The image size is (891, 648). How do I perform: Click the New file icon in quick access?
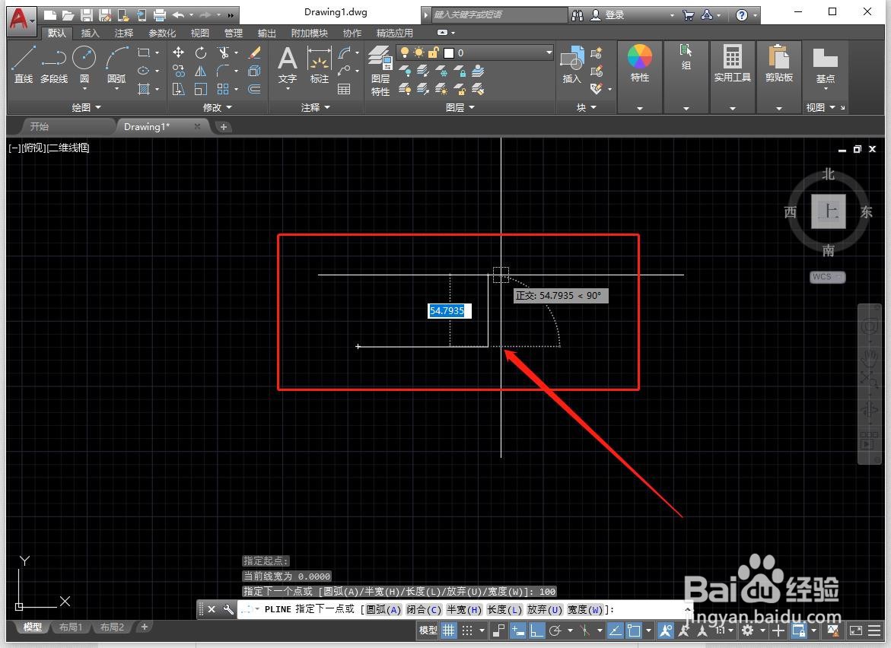point(50,14)
